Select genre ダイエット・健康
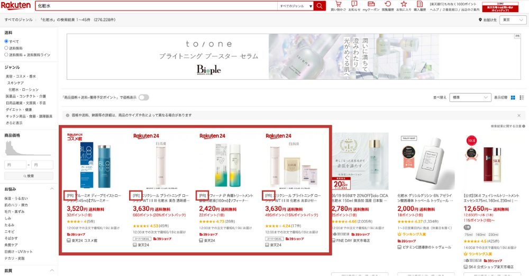The image size is (529, 276). point(19,110)
